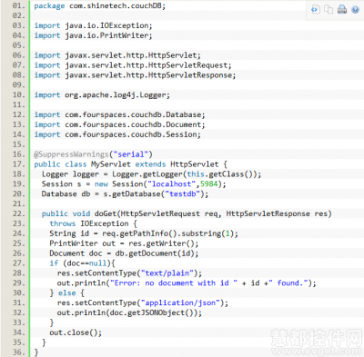Click the 5984 port number
Viewport: 364px width, 357px height.
point(208,184)
